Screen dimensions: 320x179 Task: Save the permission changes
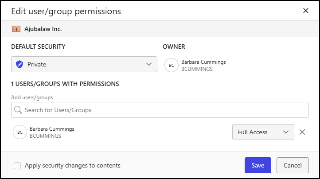[258, 165]
